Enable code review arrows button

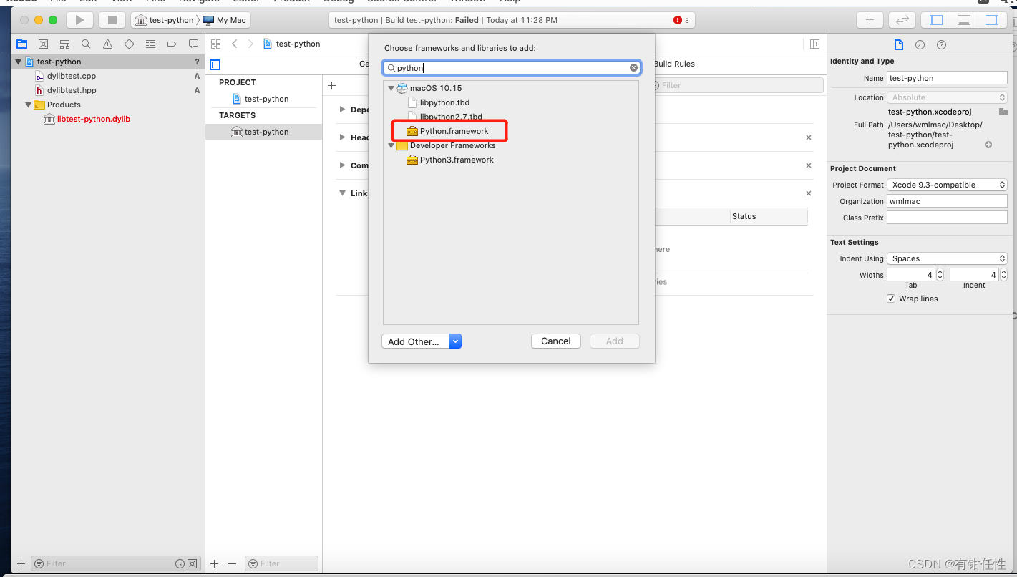tap(902, 20)
